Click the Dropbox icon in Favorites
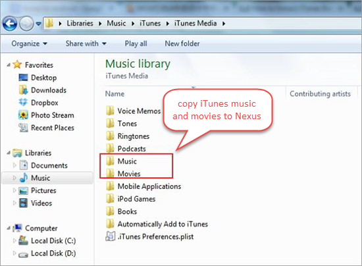 23,102
